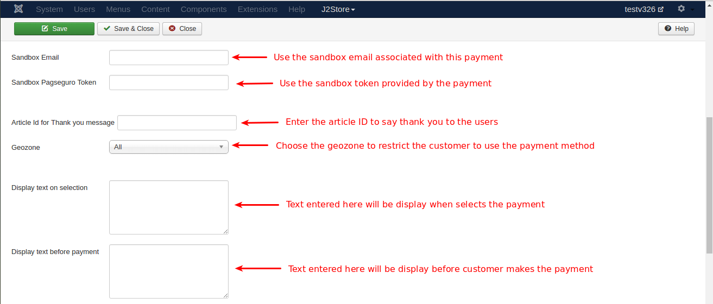
Task: Expand the Geozone dropdown
Action: [169, 147]
